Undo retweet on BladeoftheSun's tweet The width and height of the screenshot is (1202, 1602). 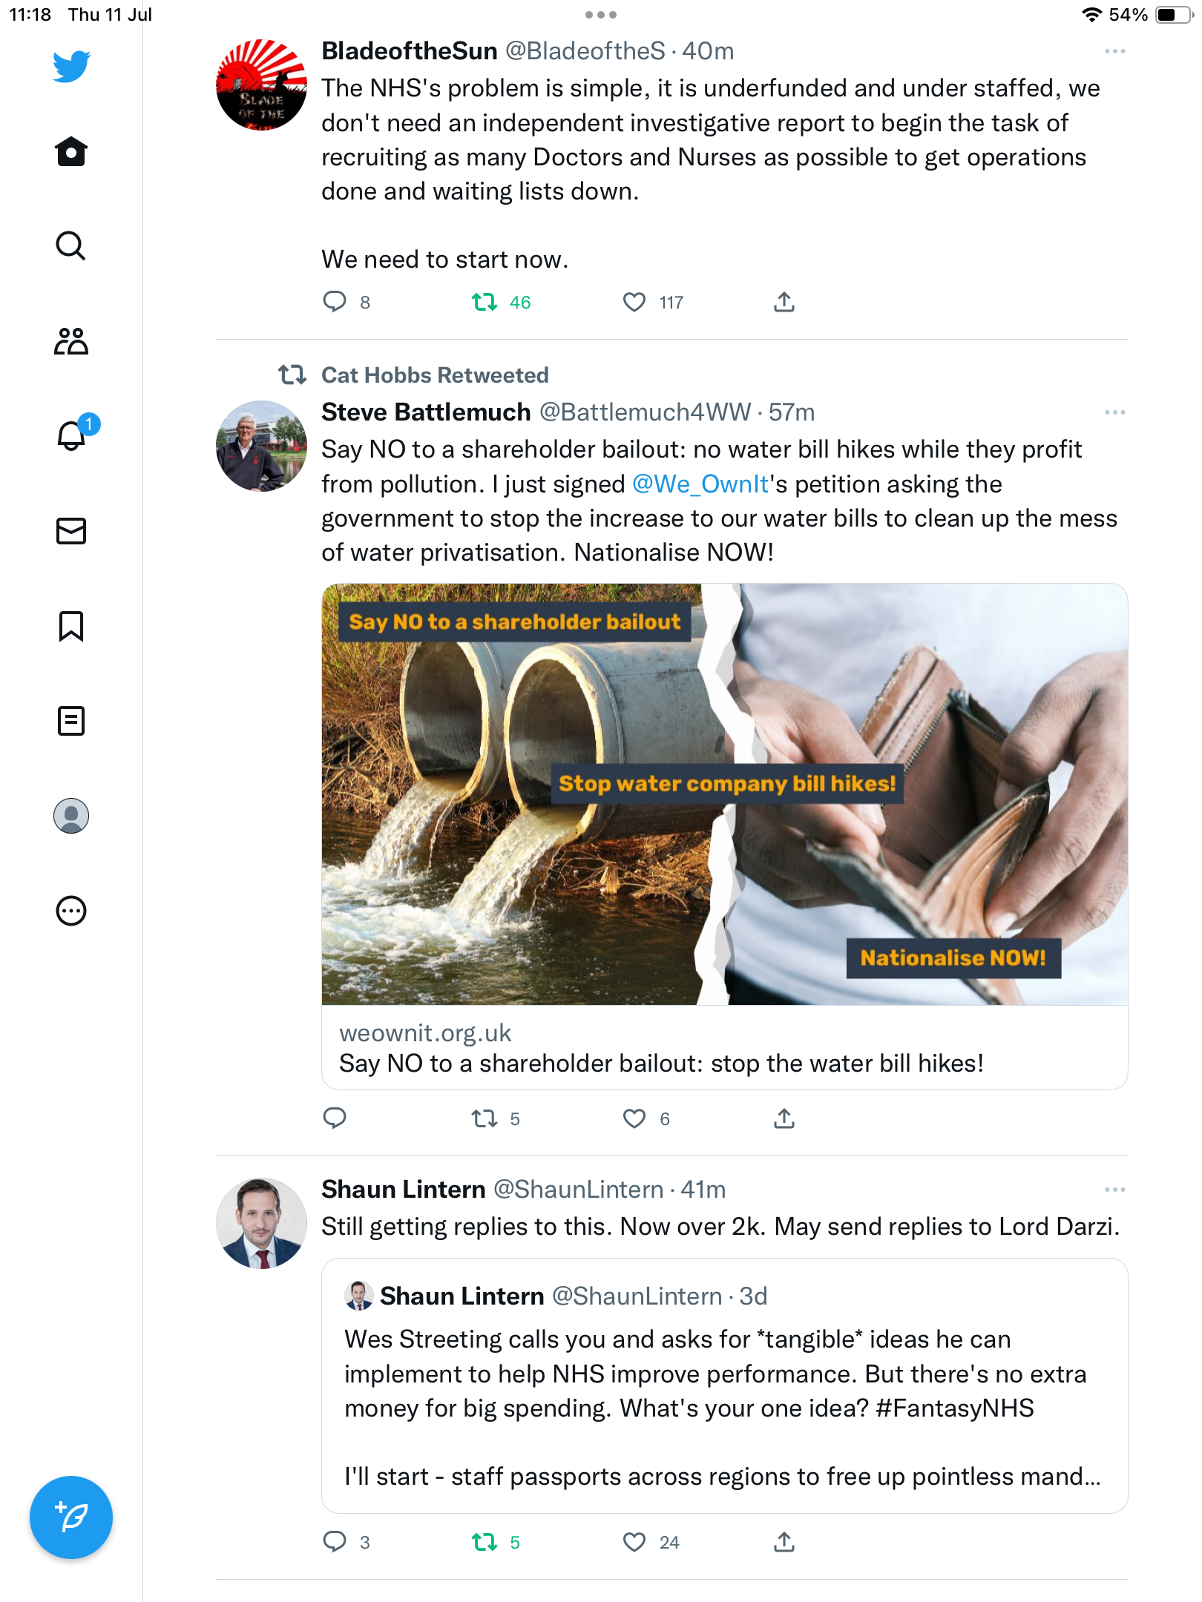(x=485, y=302)
